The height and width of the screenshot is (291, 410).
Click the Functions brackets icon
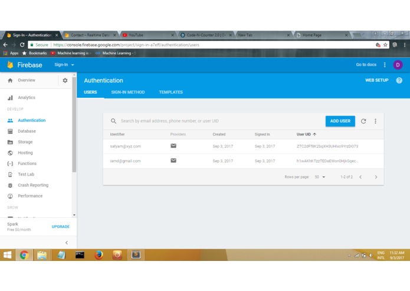pyautogui.click(x=10, y=164)
